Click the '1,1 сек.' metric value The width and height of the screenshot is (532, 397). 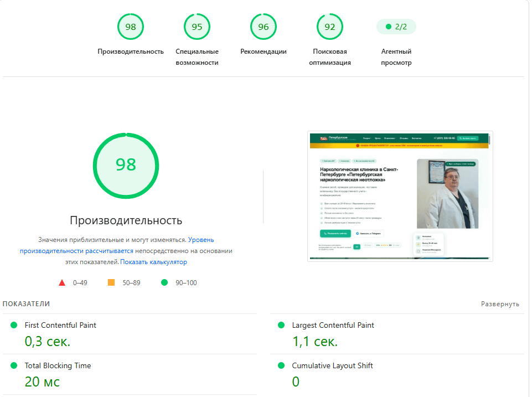pyautogui.click(x=315, y=341)
